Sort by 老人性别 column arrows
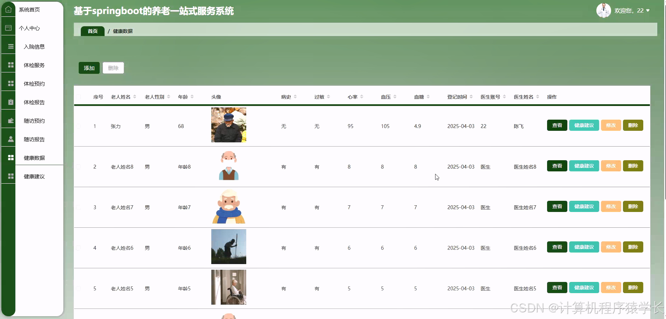Screen dimensions: 666x319 pyautogui.click(x=169, y=97)
